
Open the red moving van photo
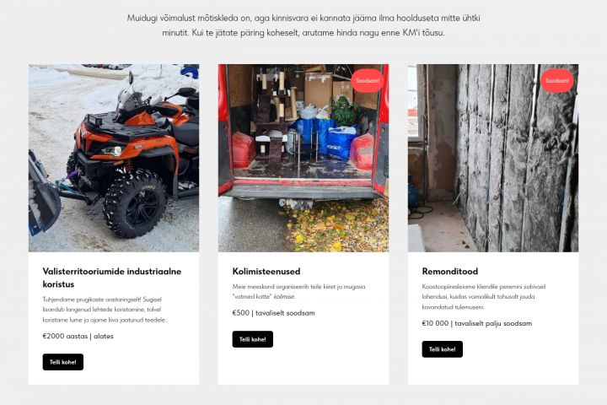click(x=303, y=158)
